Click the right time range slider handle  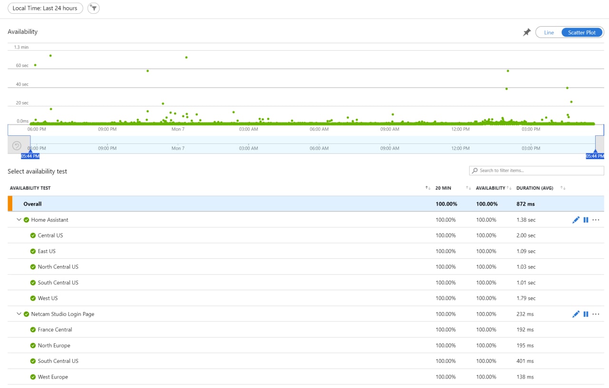coord(595,152)
